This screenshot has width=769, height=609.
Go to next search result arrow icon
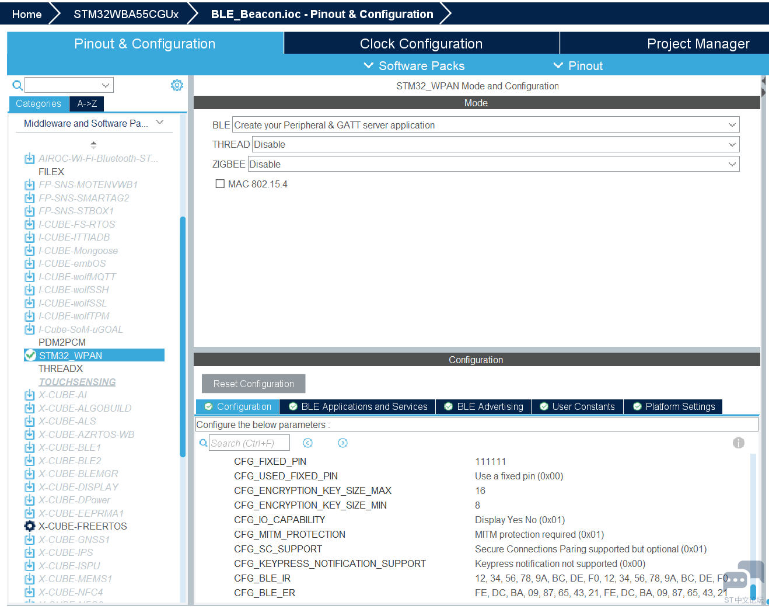343,443
